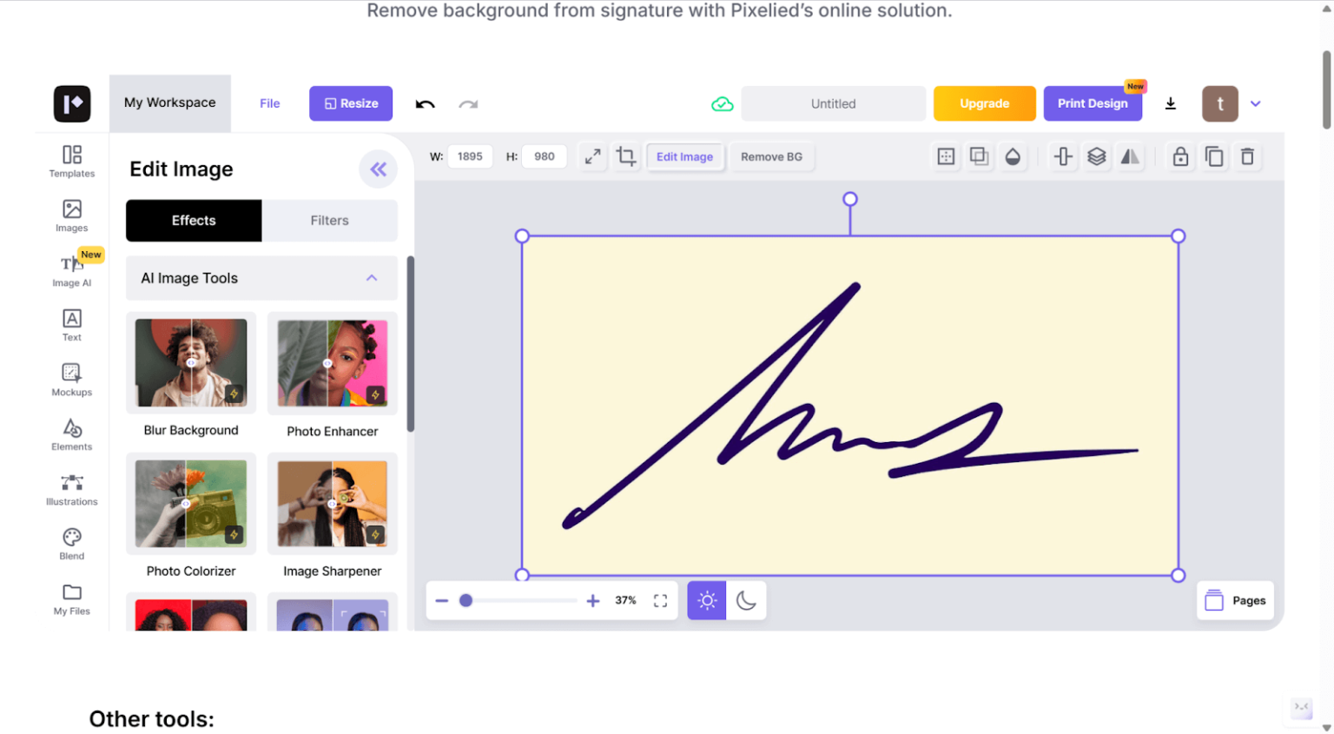The width and height of the screenshot is (1334, 734).
Task: Click the zoom out minus button
Action: tap(442, 600)
